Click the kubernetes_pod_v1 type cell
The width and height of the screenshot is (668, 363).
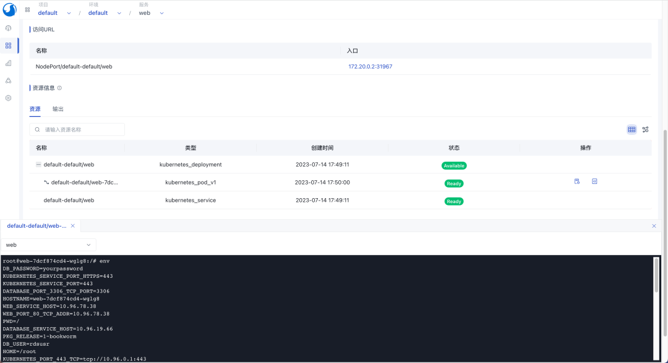[x=191, y=182]
